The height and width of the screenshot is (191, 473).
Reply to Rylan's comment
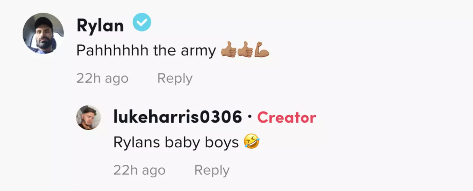click(x=175, y=78)
